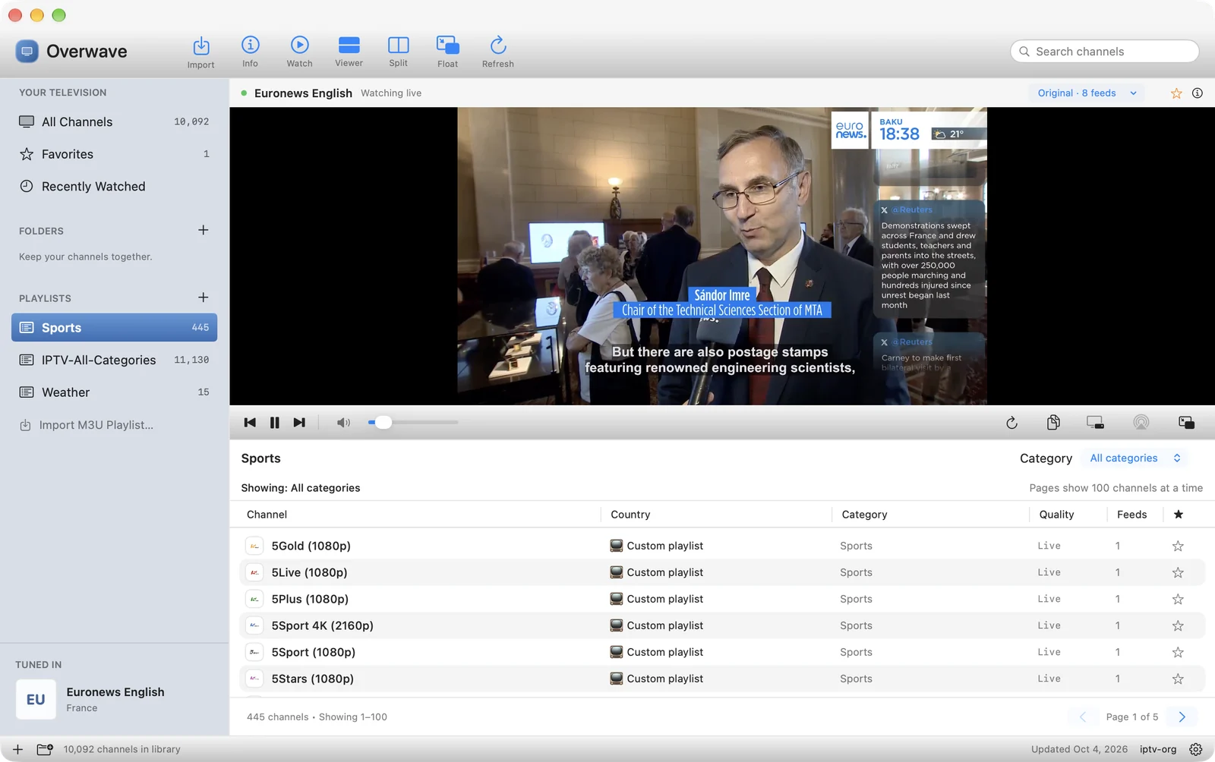Sort by Channel column header
This screenshot has width=1215, height=762.
267,515
